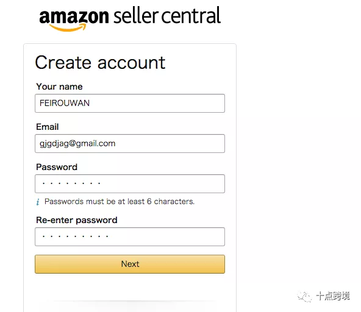Click inside the Password field

click(130, 183)
